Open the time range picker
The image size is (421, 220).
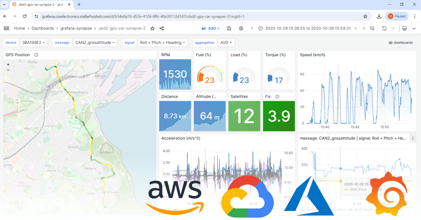click(x=307, y=28)
